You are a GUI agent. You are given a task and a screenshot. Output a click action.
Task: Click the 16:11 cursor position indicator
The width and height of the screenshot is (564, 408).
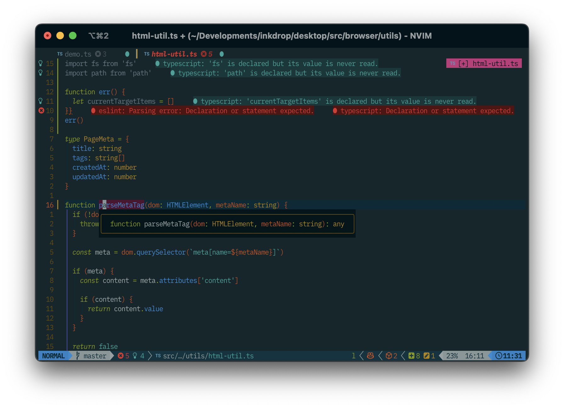click(474, 356)
